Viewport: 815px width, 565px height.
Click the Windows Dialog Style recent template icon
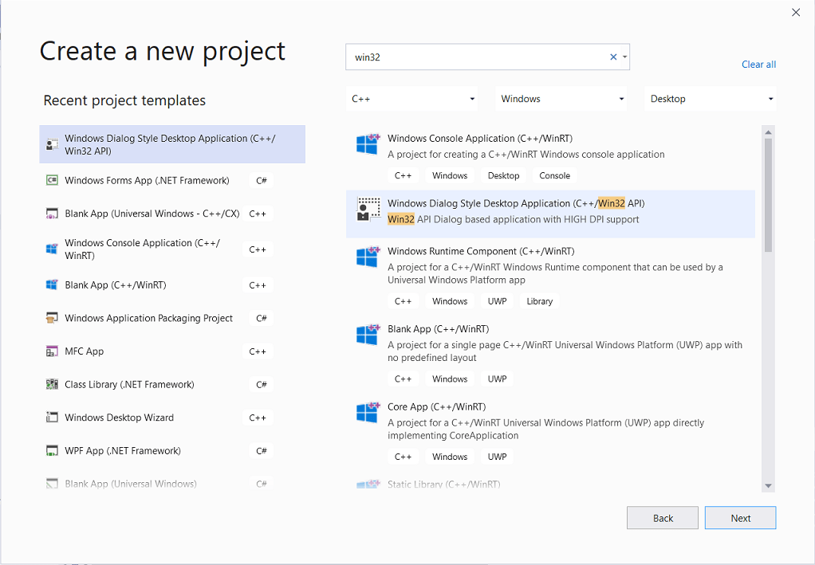click(x=52, y=144)
